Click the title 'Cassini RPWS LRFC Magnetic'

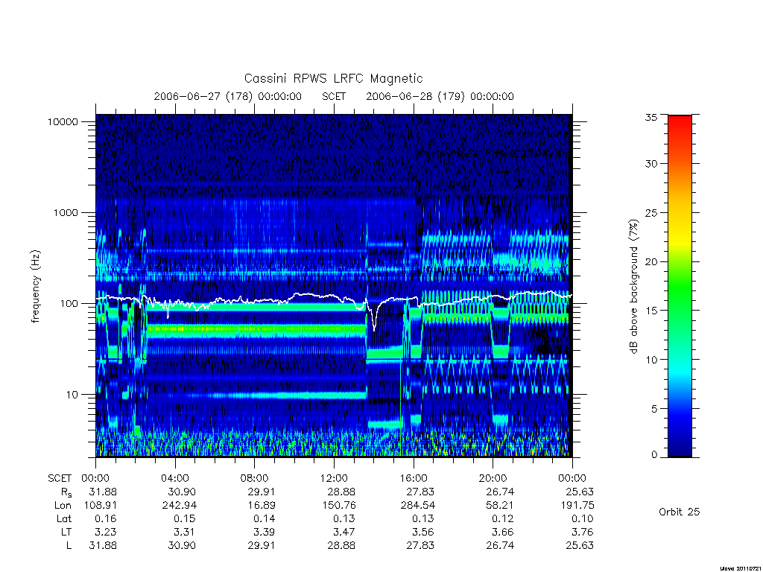click(333, 78)
